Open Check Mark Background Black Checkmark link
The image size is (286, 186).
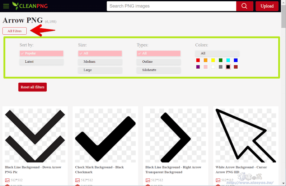pyautogui.click(x=99, y=169)
